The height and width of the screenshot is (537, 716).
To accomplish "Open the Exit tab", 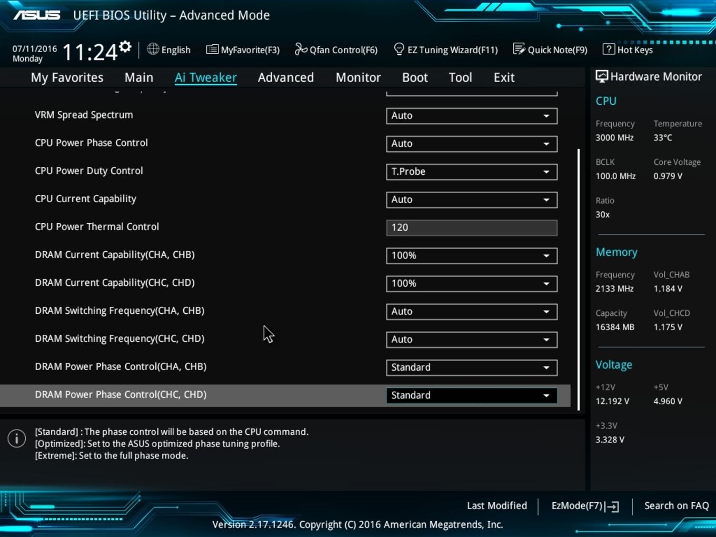I will 504,77.
